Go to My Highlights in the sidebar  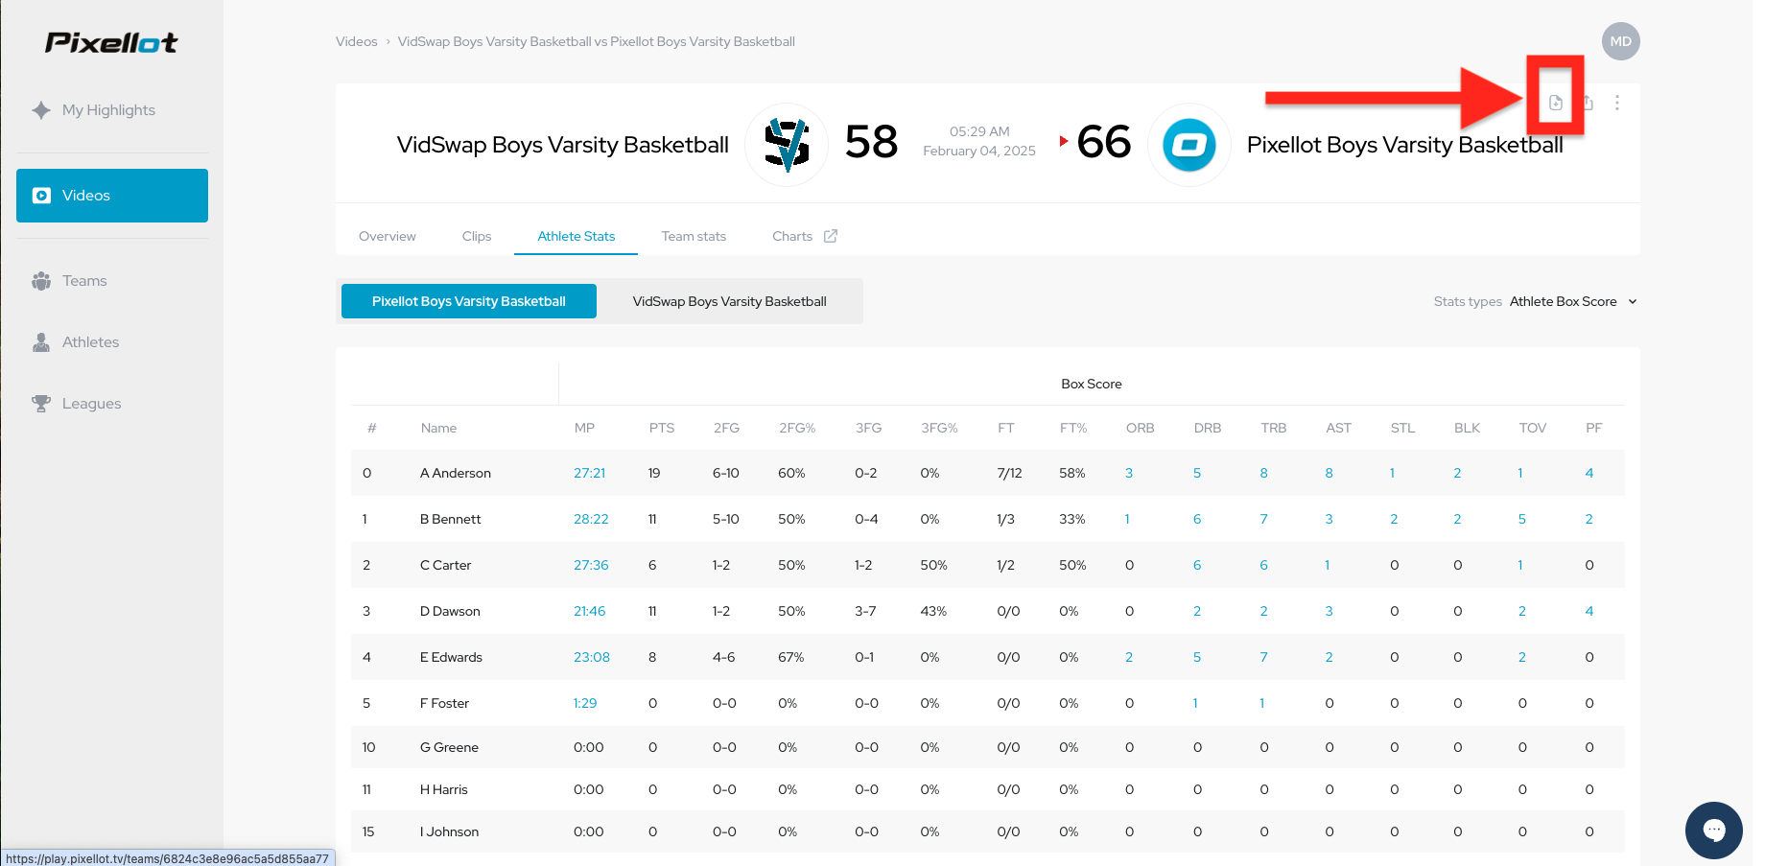point(112,110)
